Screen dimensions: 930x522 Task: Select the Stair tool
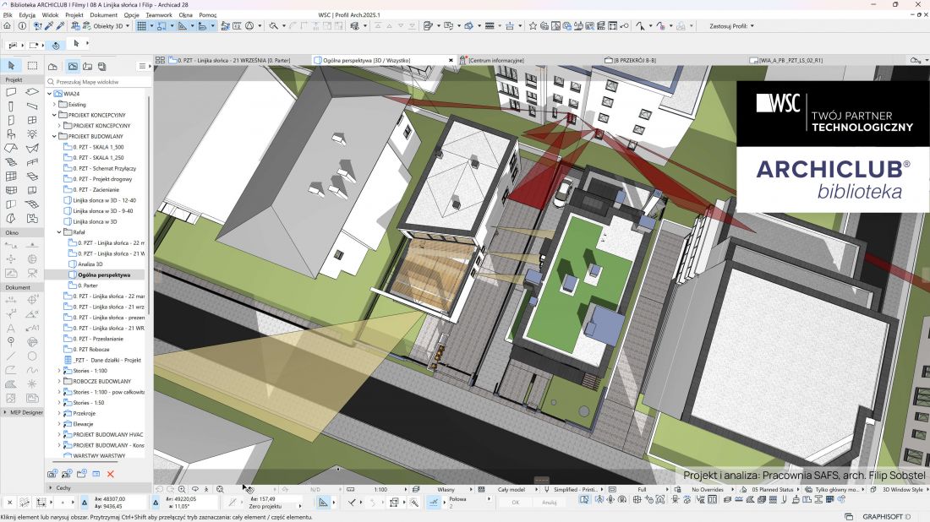pos(11,162)
